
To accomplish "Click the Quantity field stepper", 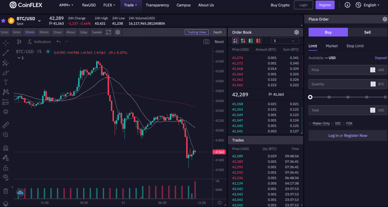I will pos(373,84).
